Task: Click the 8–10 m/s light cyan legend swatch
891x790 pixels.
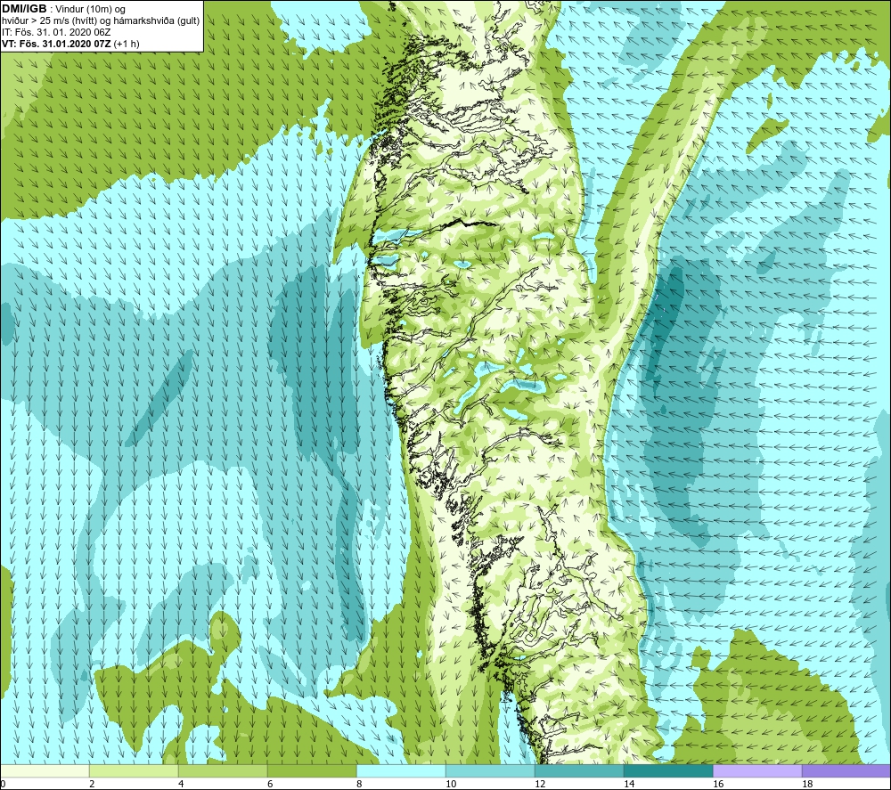Action: point(401,771)
